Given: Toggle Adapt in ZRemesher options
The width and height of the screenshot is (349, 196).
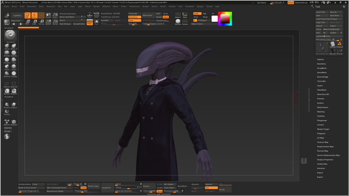Looking at the screenshot, I should [166, 17].
